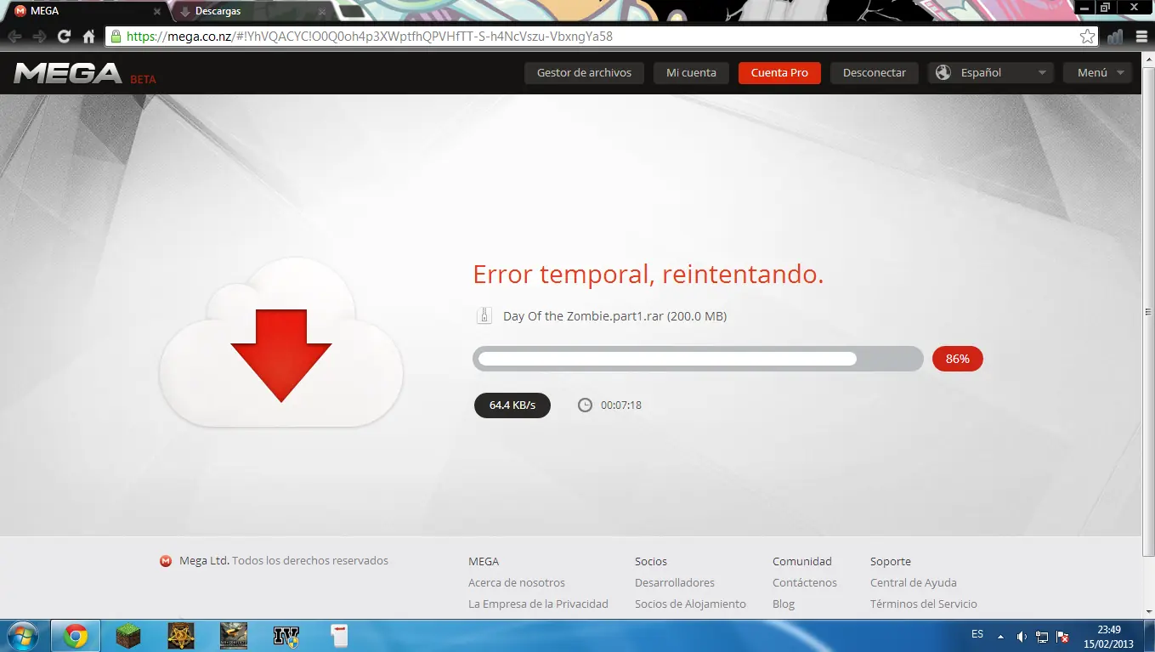
Task: Click the red download arrow cloud
Action: [281, 342]
